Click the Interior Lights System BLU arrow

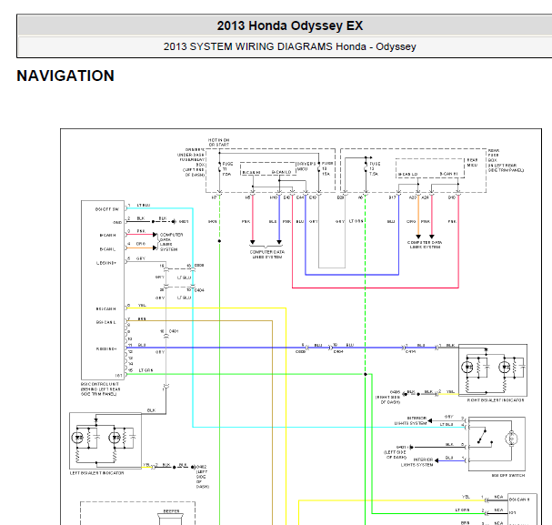click(437, 460)
